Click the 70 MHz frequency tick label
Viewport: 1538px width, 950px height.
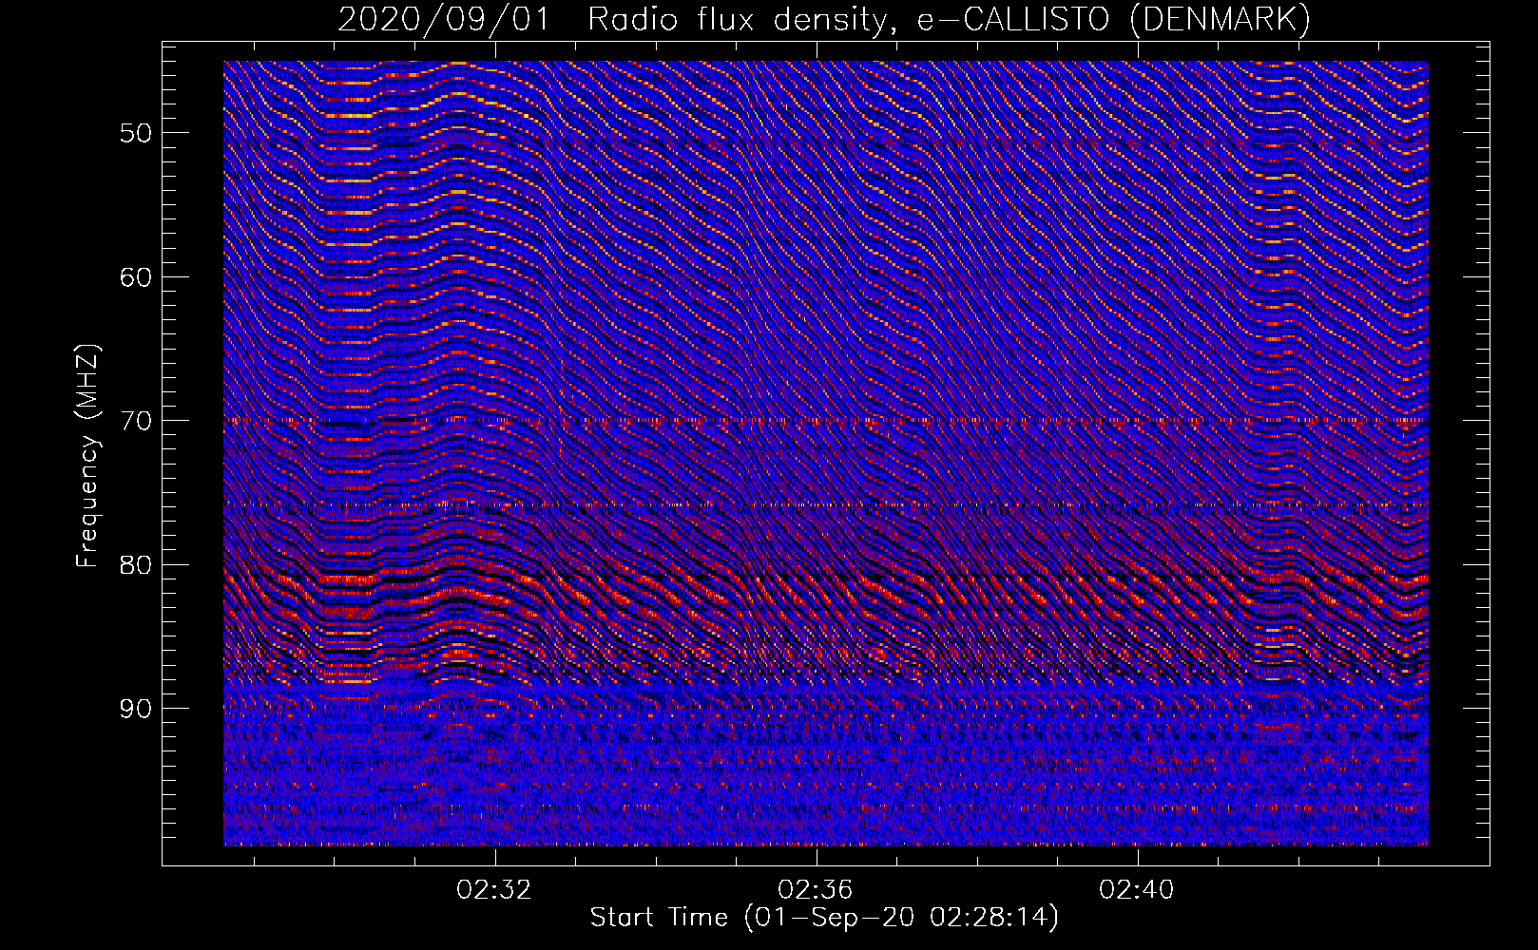click(x=136, y=421)
